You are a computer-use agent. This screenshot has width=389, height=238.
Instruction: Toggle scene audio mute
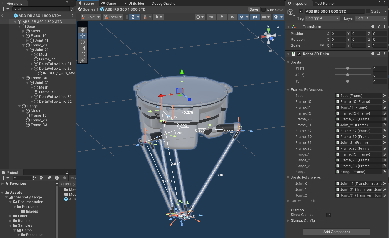[x=232, y=17]
